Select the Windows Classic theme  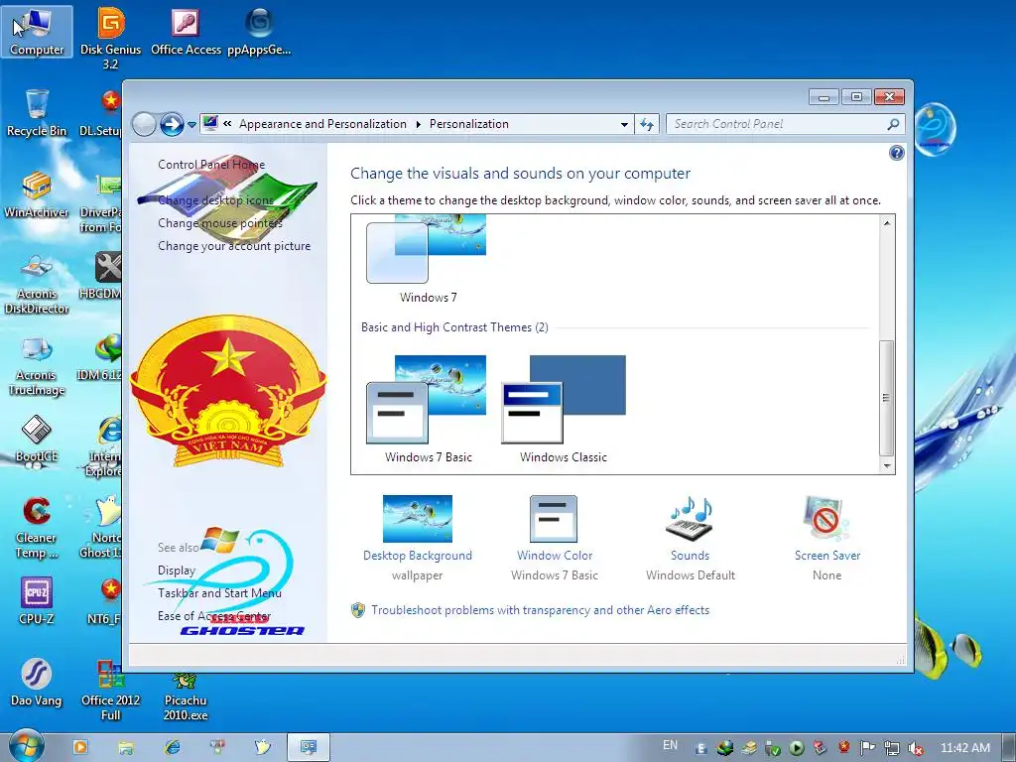(564, 409)
